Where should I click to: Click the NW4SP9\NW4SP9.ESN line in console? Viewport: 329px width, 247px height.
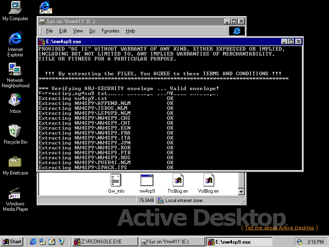(106, 128)
